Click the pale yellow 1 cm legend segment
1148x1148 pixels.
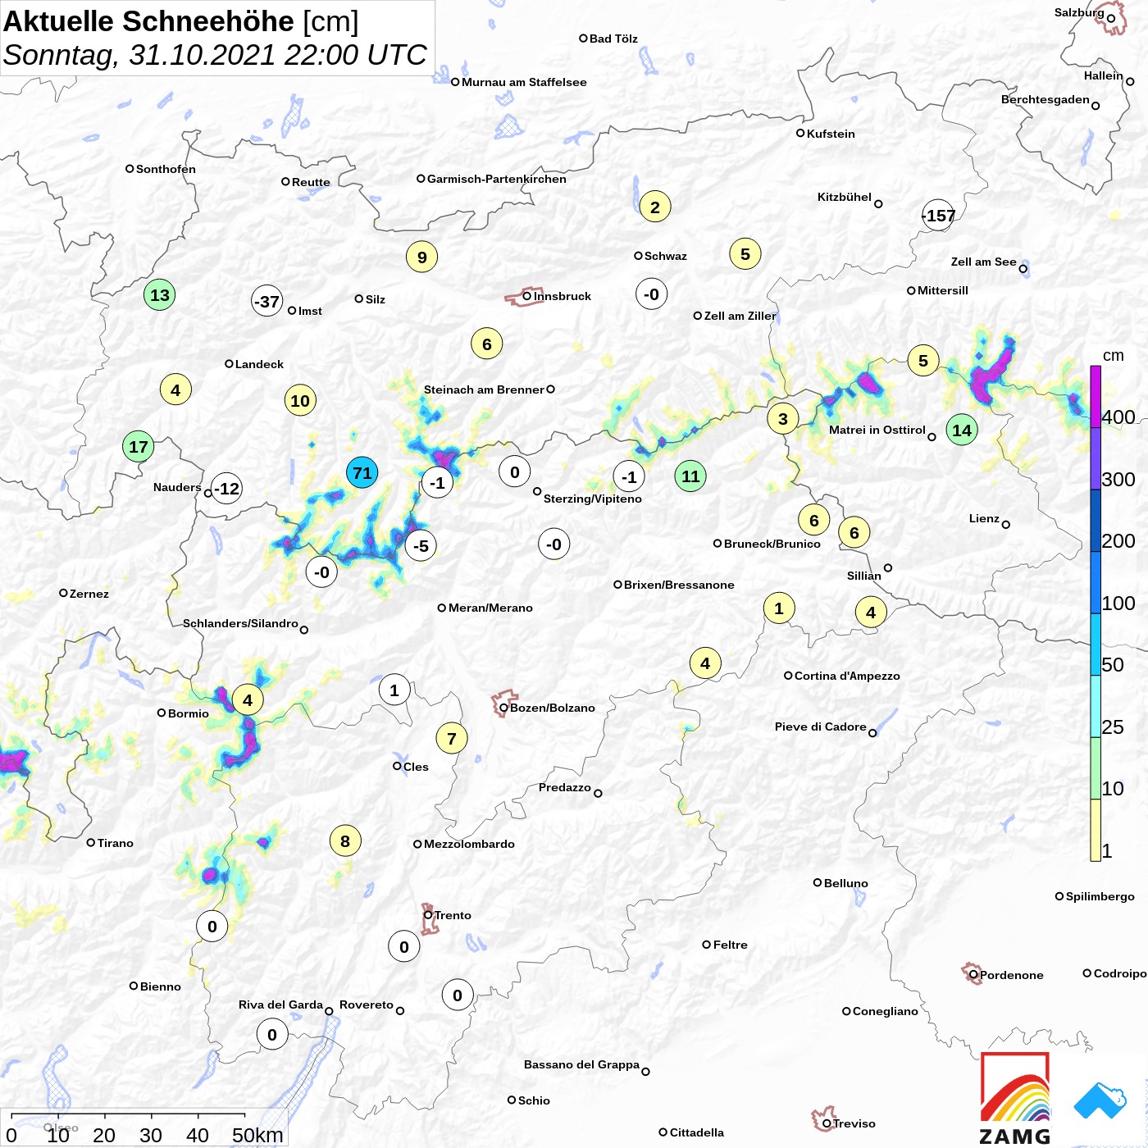pyautogui.click(x=1096, y=830)
